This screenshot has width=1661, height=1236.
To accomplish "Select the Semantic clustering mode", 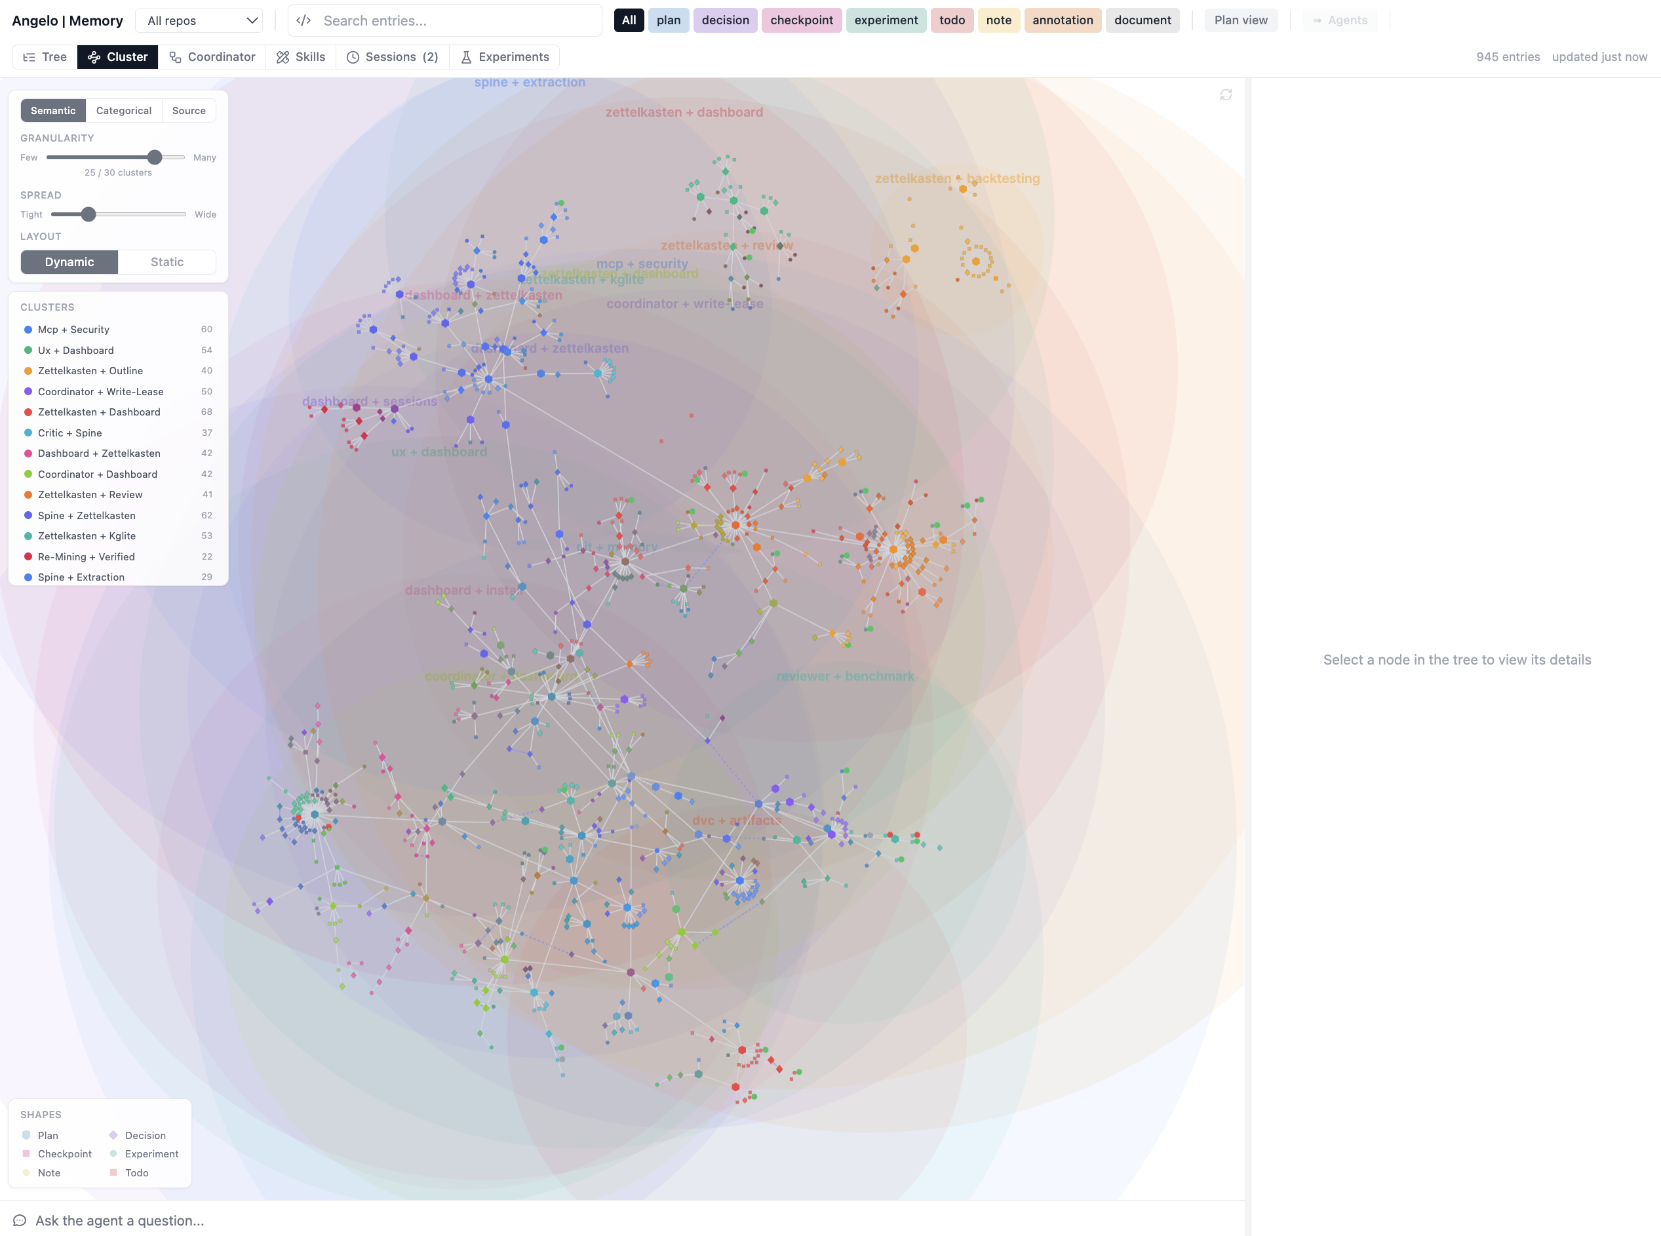I will click(x=53, y=110).
